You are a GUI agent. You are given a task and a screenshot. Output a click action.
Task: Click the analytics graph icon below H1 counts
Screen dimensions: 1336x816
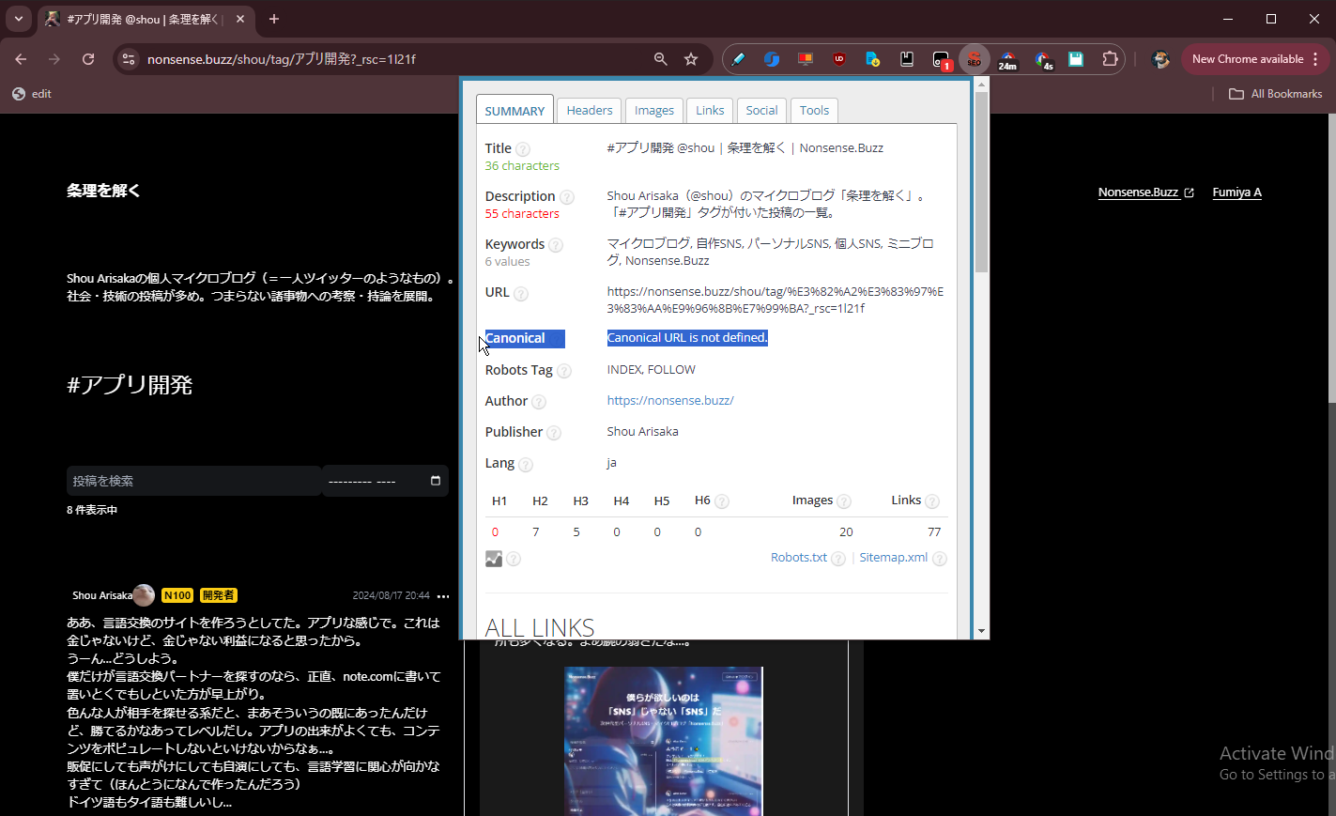(x=494, y=559)
